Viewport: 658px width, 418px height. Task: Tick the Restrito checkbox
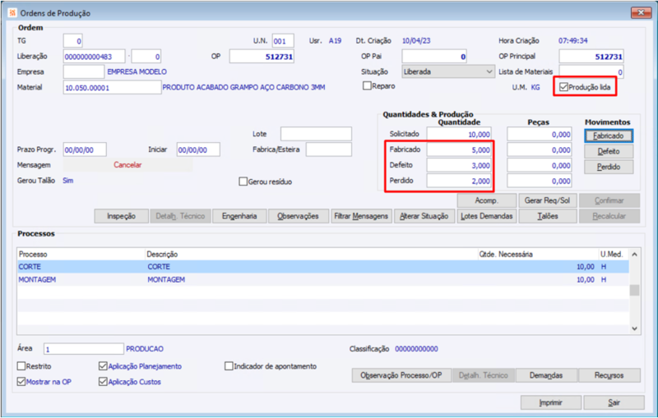point(21,366)
